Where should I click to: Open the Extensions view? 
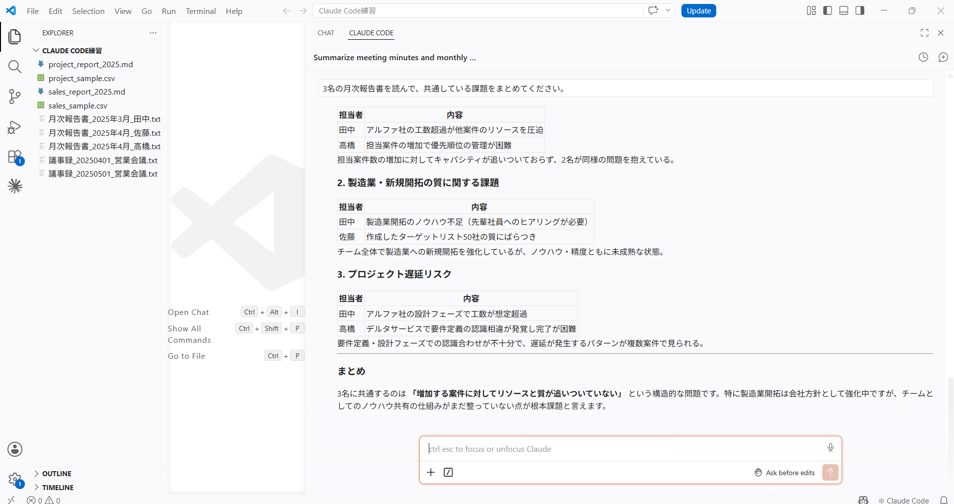point(15,157)
